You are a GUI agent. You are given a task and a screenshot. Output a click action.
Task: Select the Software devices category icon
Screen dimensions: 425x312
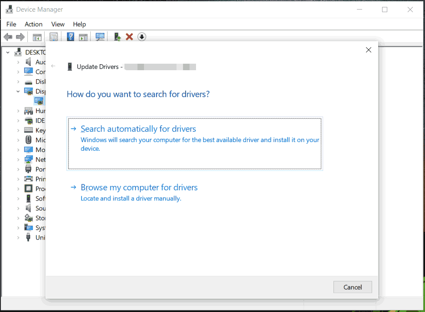coord(28,198)
